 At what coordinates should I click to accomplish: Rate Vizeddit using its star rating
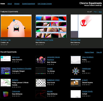pyautogui.click(x=50, y=73)
